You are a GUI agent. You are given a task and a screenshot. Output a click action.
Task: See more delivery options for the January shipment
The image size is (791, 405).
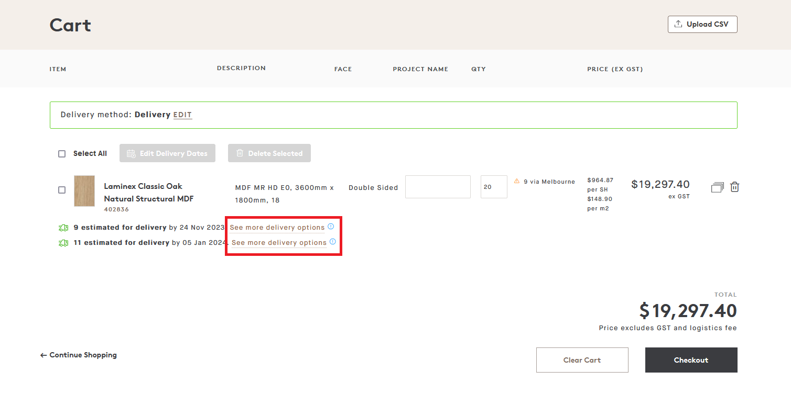pyautogui.click(x=279, y=242)
